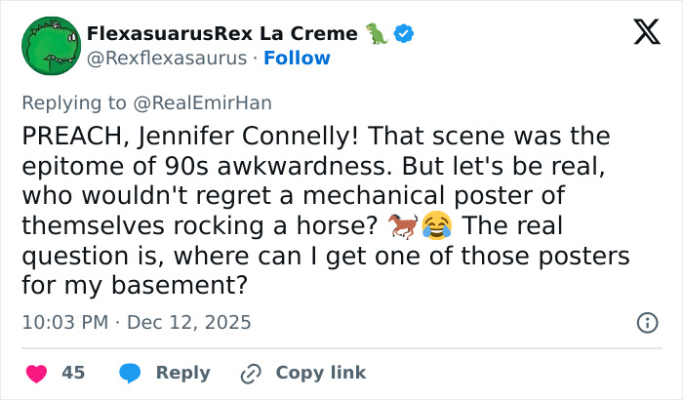Like the tweet with the heart icon
Viewport: 683px width, 400px height.
click(36, 373)
